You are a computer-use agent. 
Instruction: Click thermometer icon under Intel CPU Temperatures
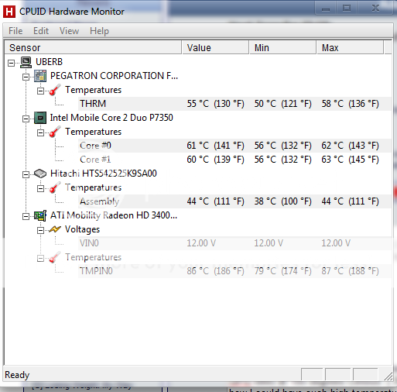tap(55, 132)
